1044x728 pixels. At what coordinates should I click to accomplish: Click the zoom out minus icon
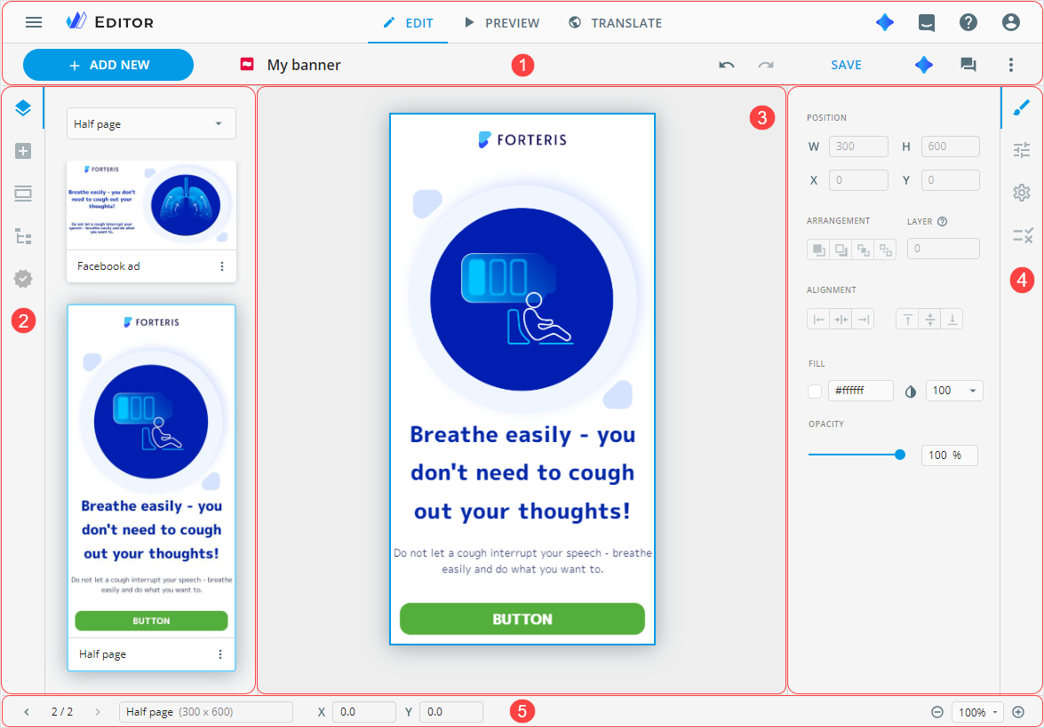click(936, 712)
